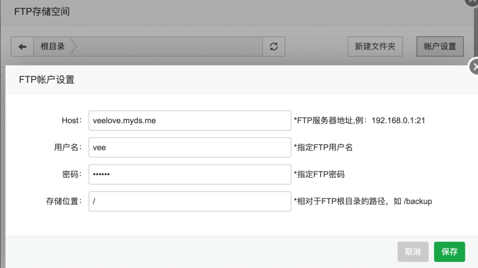Open 帐户设置 in the FTP toolbar
This screenshot has width=478, height=268.
click(x=440, y=47)
